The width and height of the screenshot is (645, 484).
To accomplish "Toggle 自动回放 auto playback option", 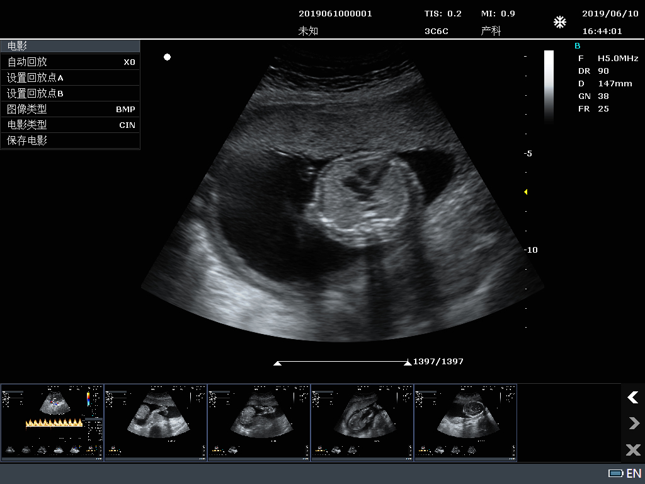I will [70, 62].
